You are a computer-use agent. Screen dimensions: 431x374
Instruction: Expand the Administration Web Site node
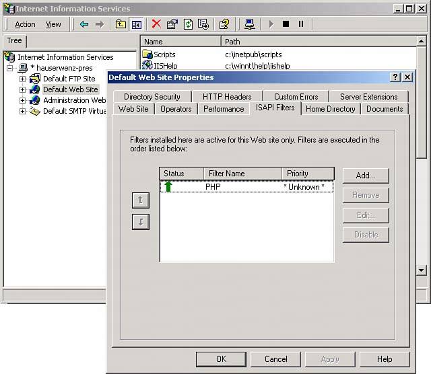22,100
